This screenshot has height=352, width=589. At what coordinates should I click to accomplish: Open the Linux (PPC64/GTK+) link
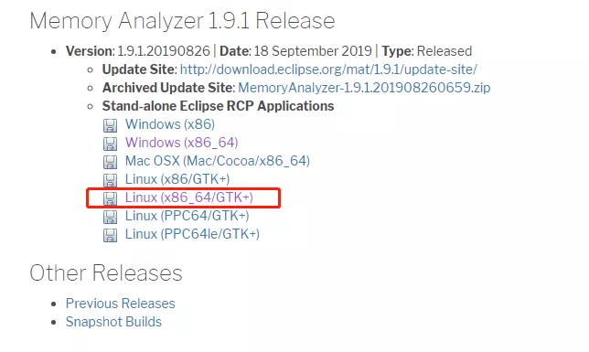[187, 216]
